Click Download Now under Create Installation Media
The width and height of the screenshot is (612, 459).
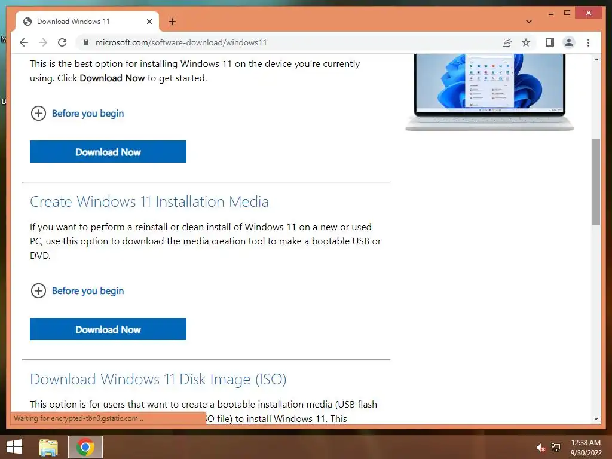pos(108,329)
